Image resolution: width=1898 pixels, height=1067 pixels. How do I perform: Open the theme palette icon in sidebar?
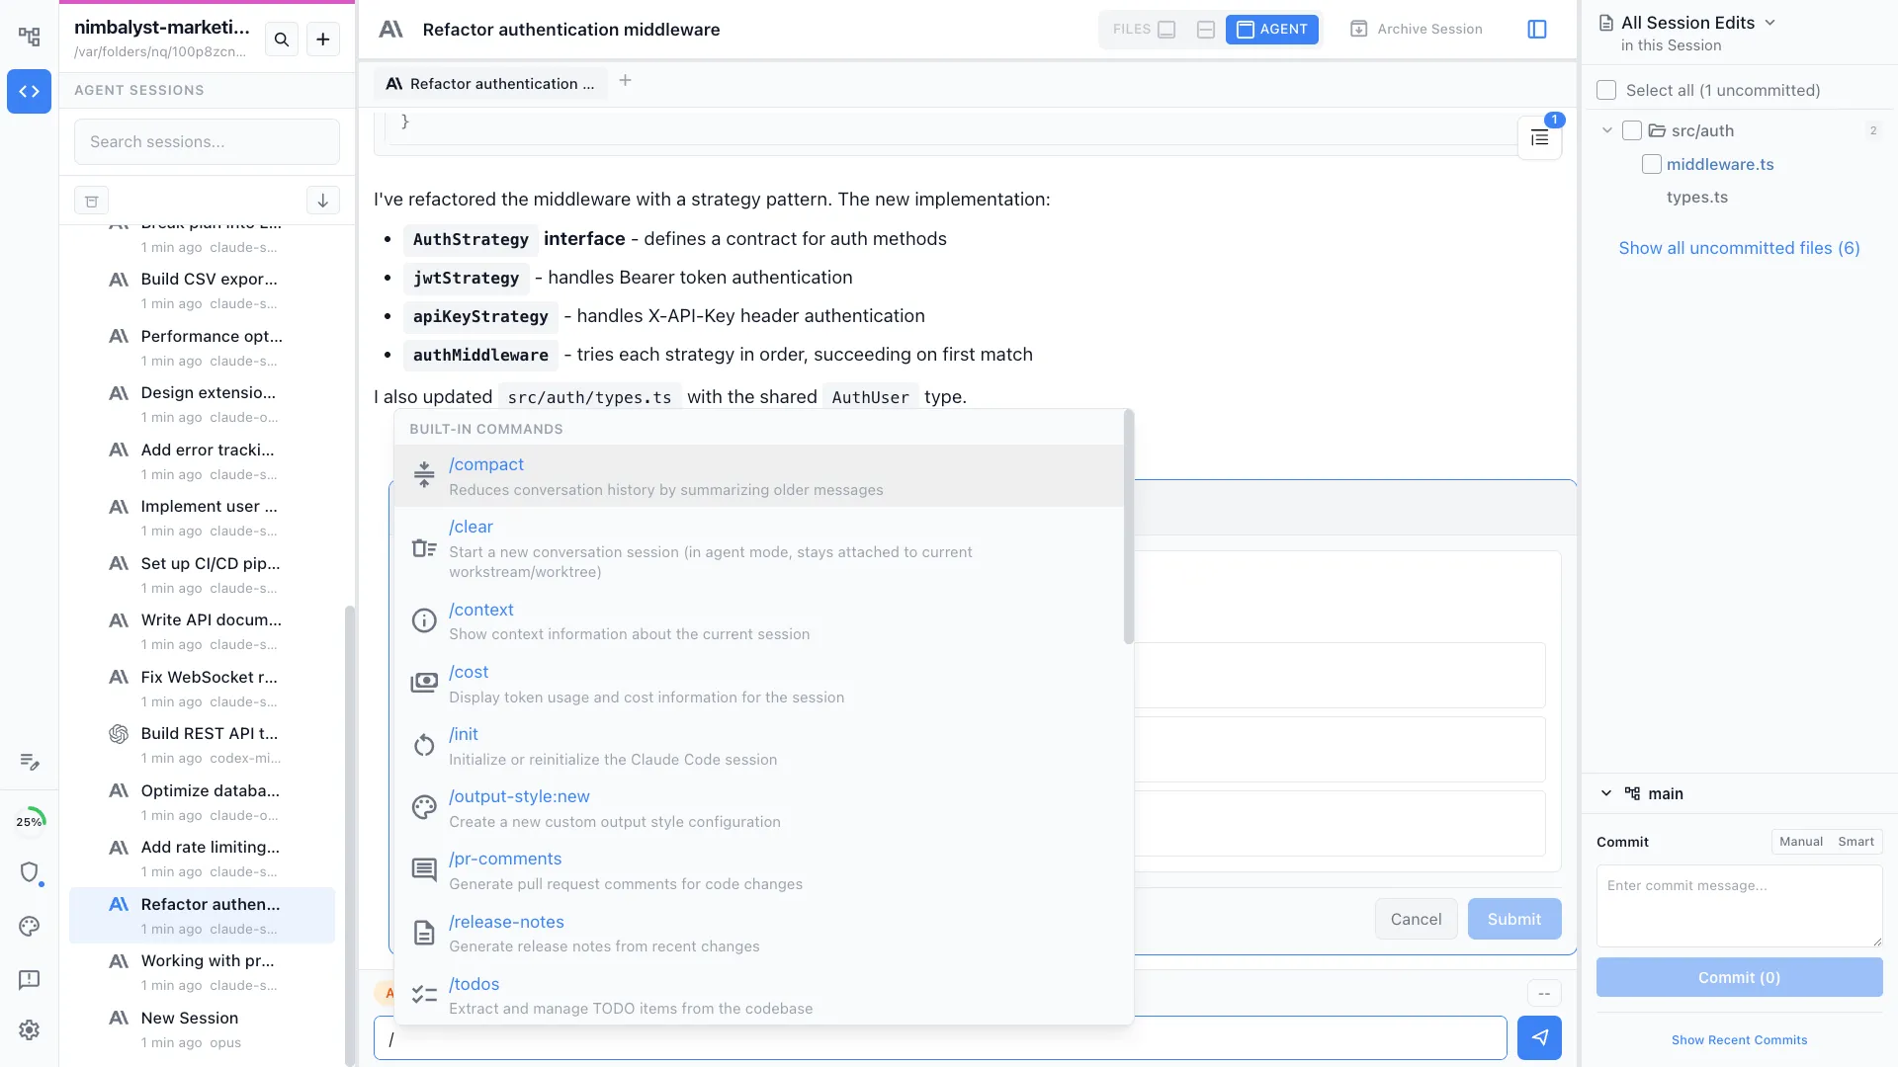(x=29, y=926)
